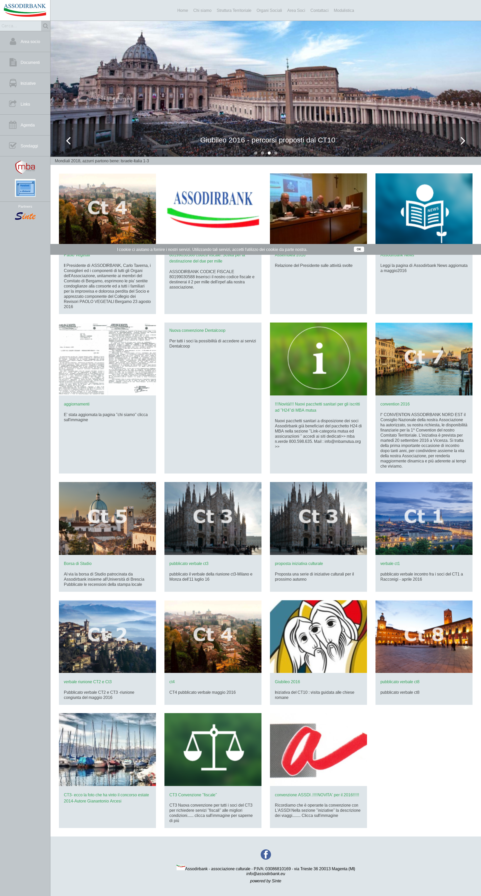Click the Sinte partner logo
The image size is (481, 896).
click(x=25, y=216)
